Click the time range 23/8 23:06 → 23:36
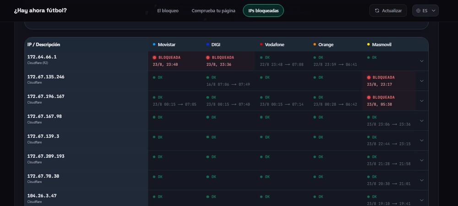This screenshot has height=206, width=458. pos(389,124)
